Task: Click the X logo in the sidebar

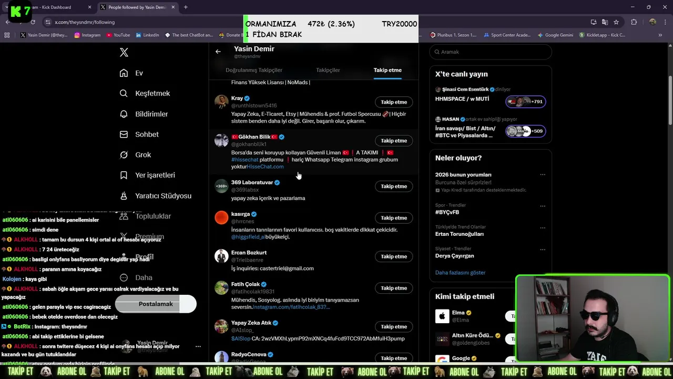Action: click(124, 52)
